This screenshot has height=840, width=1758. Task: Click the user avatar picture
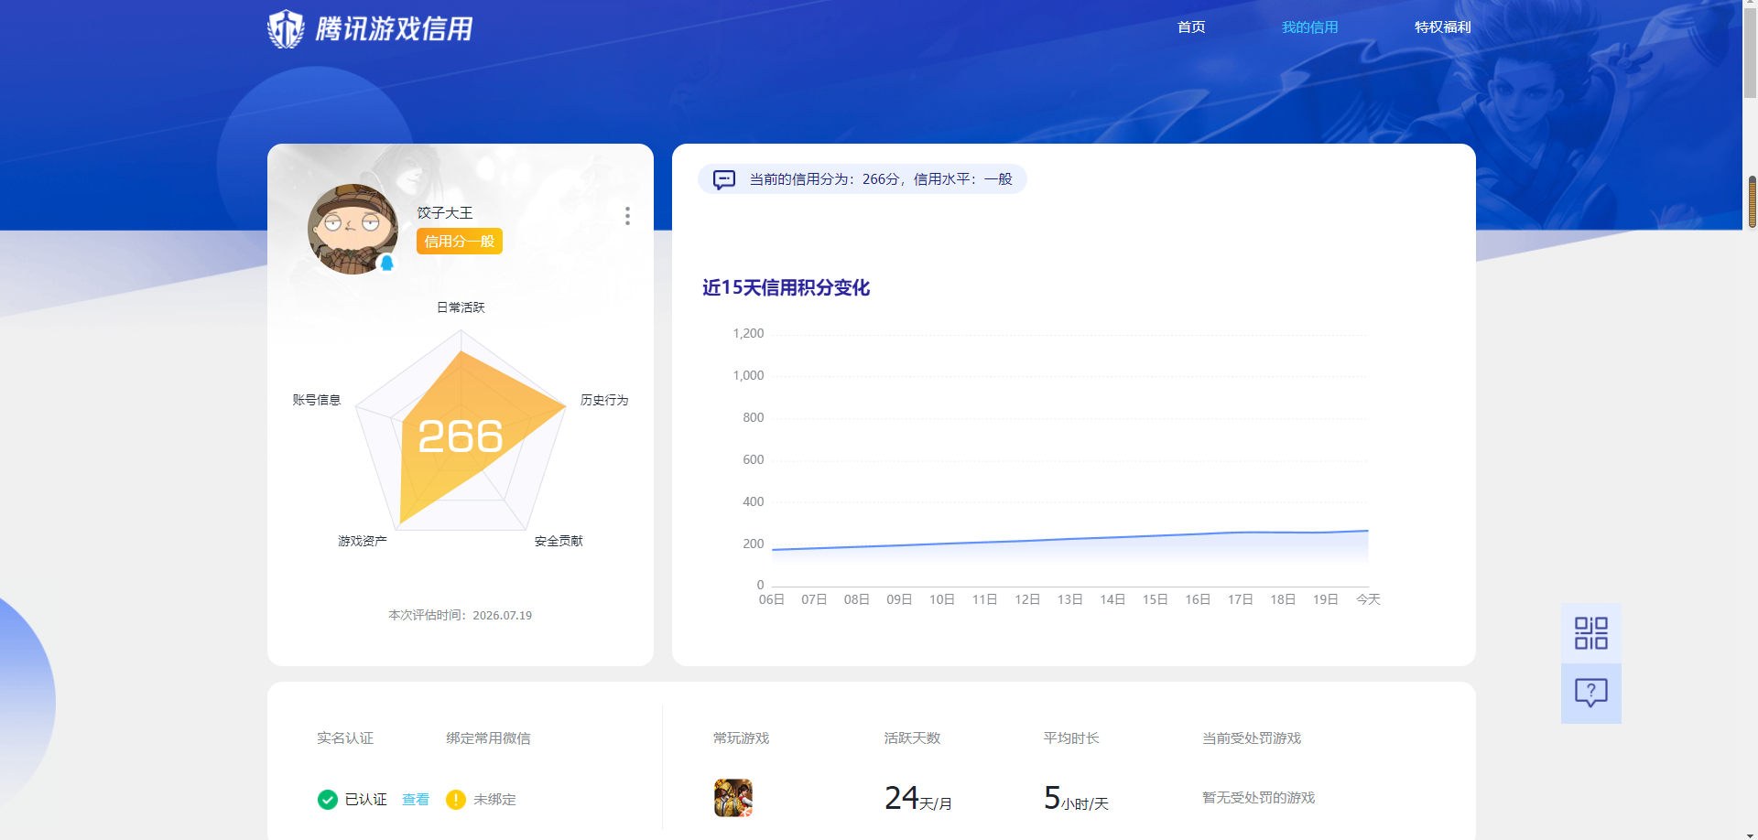tap(353, 229)
